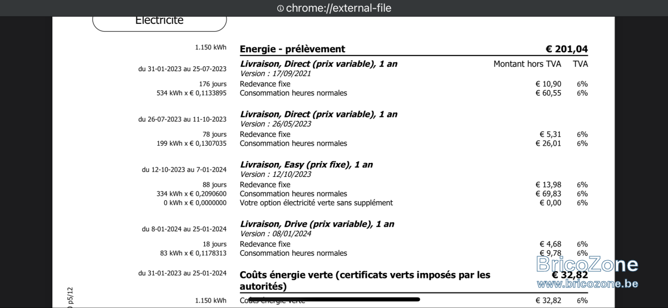
Task: Tap the info icon in the address bar
Action: (x=281, y=8)
